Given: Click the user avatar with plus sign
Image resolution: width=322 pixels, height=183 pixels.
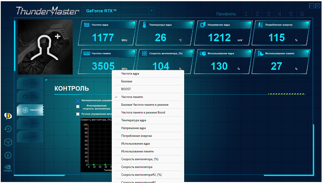Looking at the screenshot, I should pos(45,47).
